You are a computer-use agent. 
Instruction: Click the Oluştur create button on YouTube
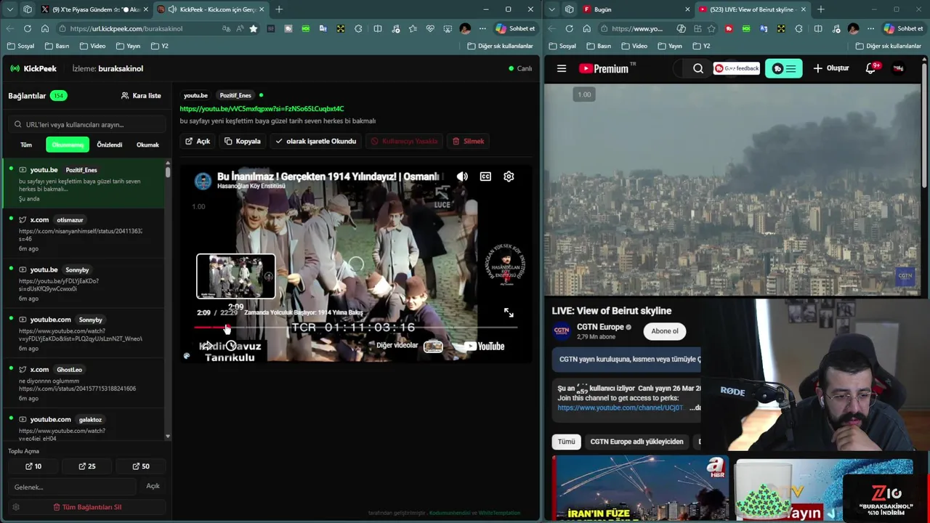pyautogui.click(x=830, y=68)
